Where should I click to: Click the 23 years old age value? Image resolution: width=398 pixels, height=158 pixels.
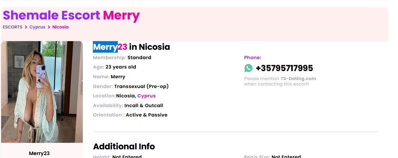[x=121, y=67]
